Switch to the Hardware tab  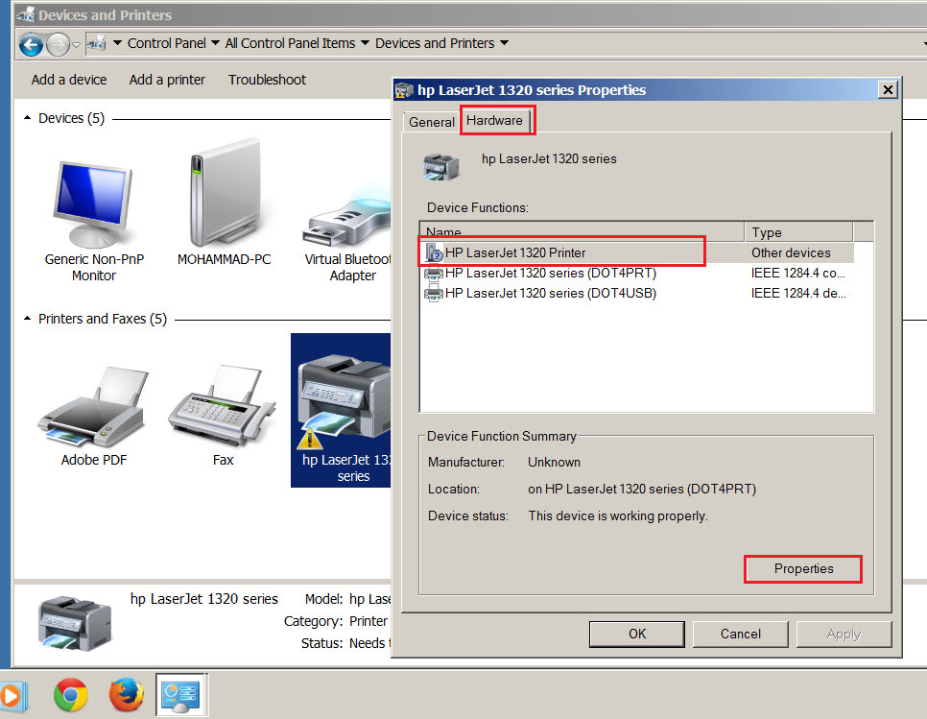(495, 121)
